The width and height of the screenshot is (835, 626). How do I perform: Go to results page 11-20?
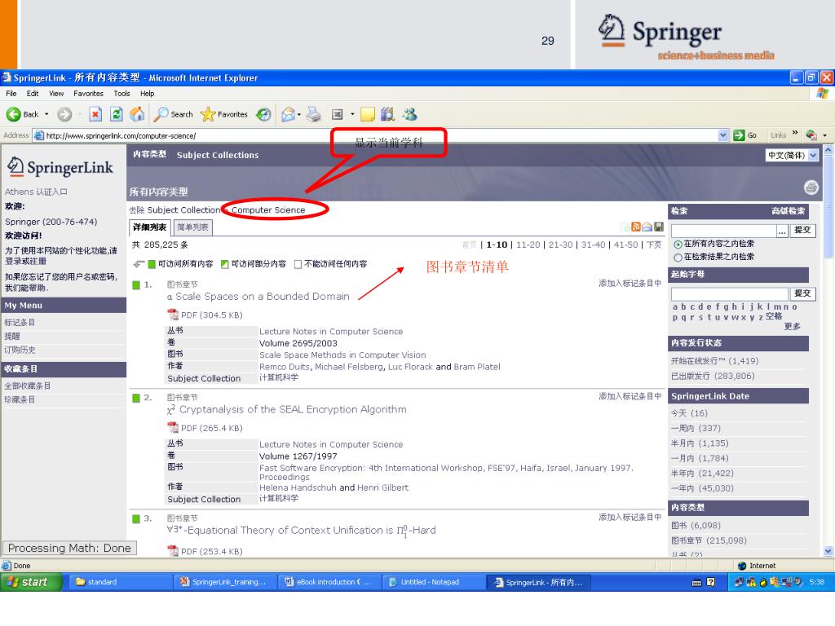(528, 245)
